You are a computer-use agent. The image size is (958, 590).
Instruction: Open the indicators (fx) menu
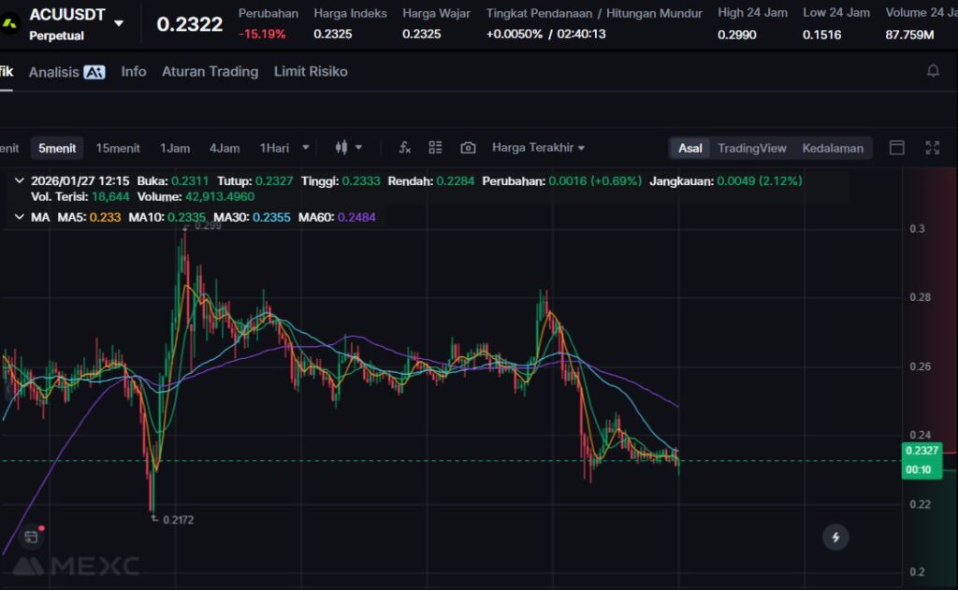pos(404,148)
